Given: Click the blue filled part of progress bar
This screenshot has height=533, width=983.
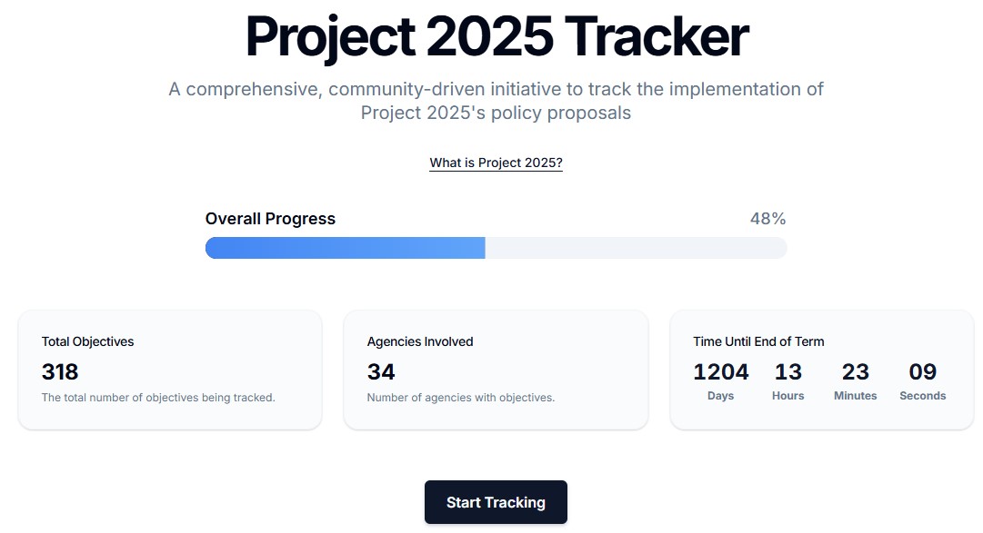Looking at the screenshot, I should (346, 248).
